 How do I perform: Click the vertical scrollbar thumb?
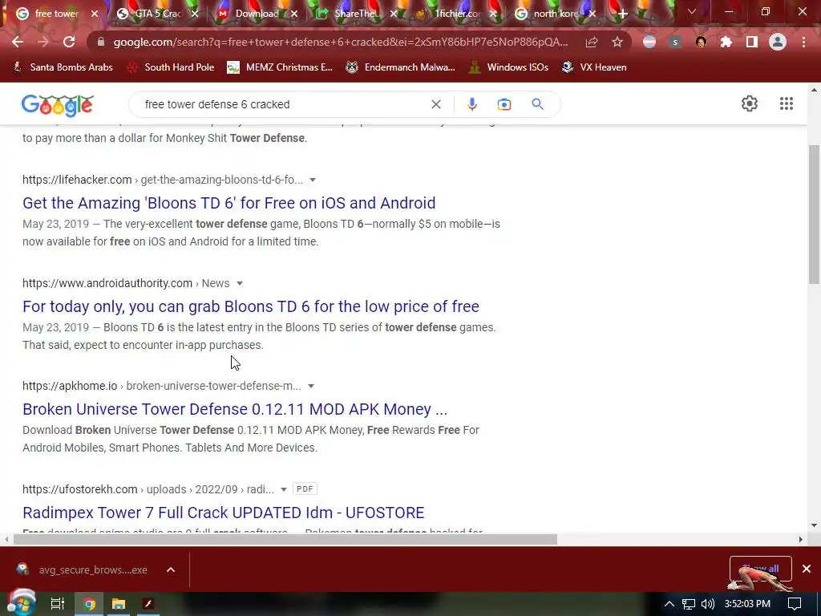[814, 214]
